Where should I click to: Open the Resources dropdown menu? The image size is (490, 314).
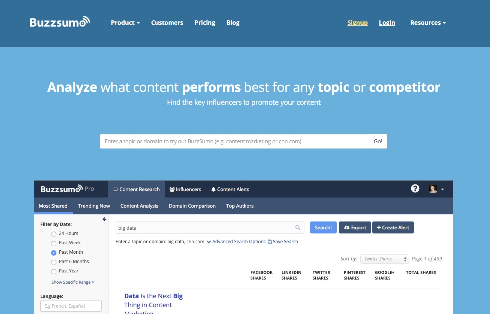click(428, 23)
